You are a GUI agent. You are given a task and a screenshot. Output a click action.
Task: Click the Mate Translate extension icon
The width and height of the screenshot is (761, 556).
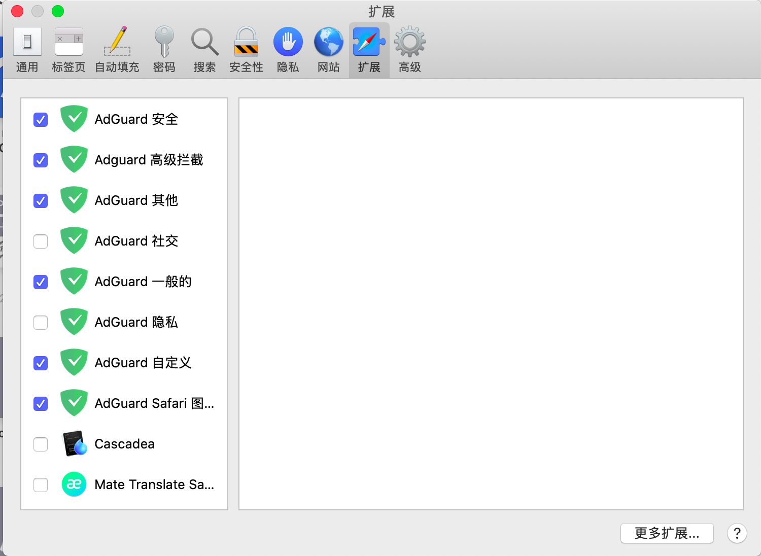click(74, 484)
